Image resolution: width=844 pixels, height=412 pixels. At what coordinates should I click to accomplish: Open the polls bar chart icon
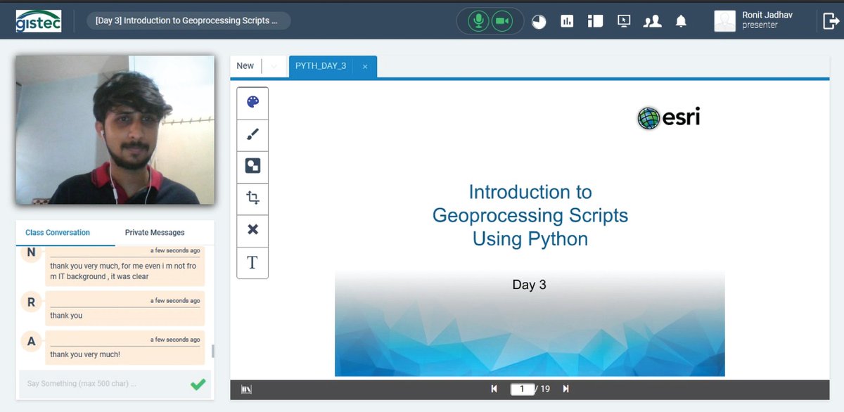click(567, 21)
